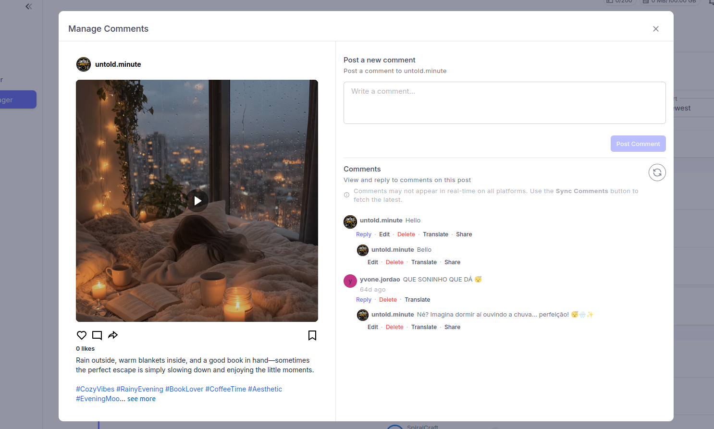
Task: Click the Sync Comments refresh icon
Action: pos(657,172)
